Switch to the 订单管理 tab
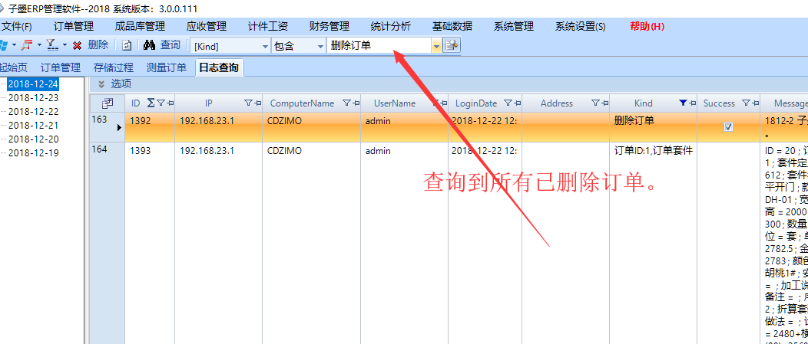Screen dimensions: 808x344 tap(61, 67)
